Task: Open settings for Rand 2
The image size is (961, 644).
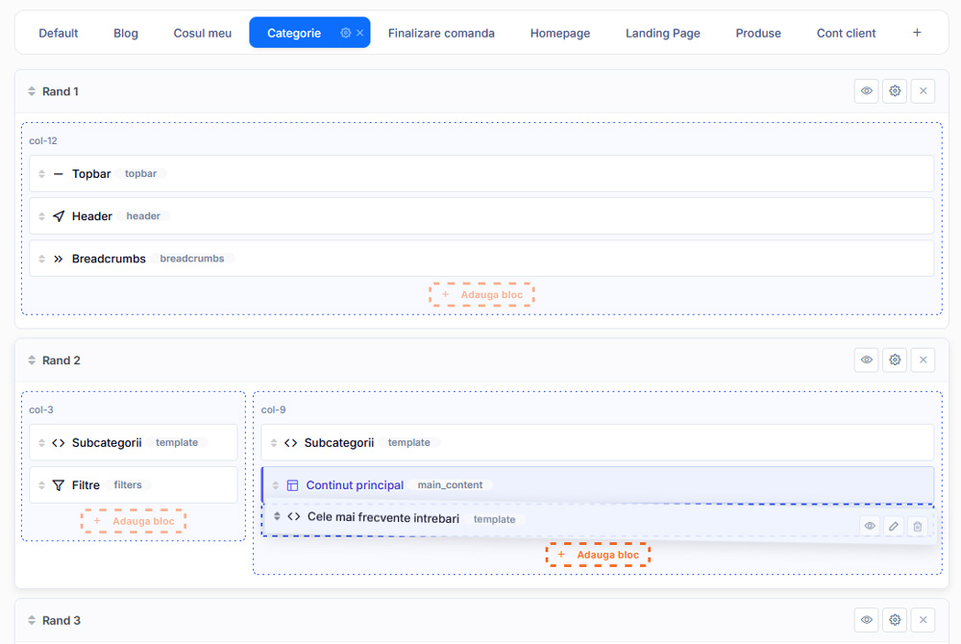Action: click(x=895, y=359)
